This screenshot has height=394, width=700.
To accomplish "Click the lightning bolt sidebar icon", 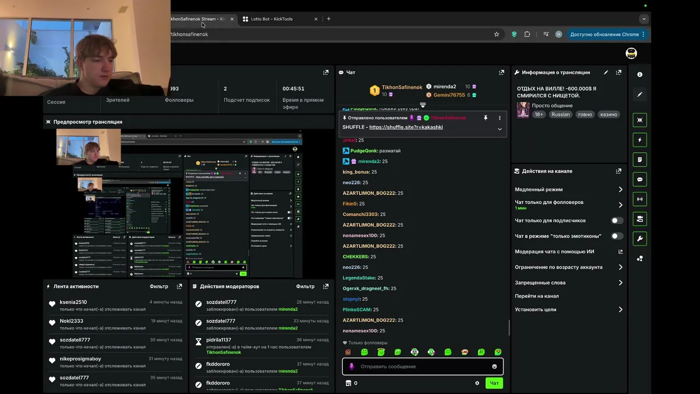I will coord(640,140).
